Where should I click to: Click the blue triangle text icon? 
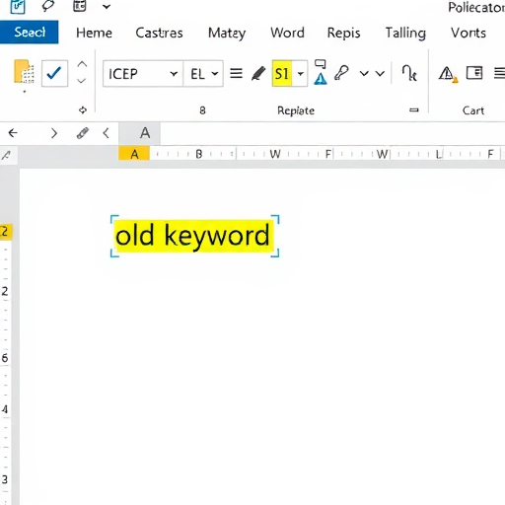(x=321, y=72)
